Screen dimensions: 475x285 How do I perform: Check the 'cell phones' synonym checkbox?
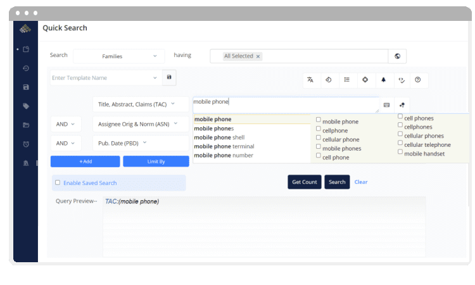tap(400, 117)
